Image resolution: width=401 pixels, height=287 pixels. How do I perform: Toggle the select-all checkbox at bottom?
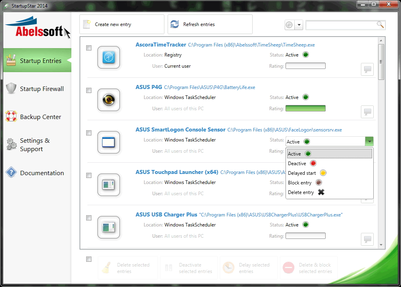[x=89, y=259]
